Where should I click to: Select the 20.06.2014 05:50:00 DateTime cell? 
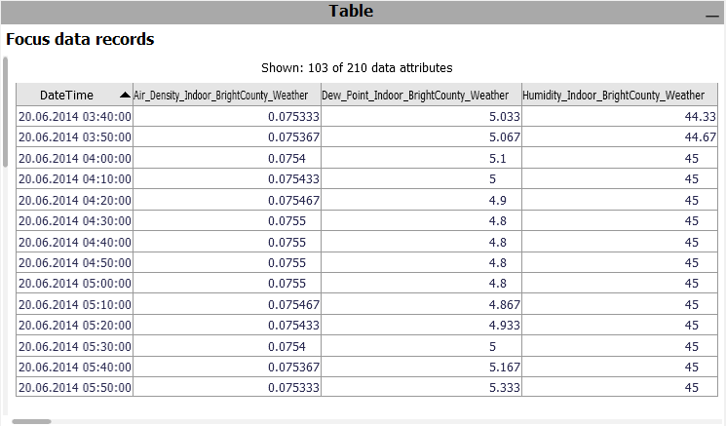[x=75, y=388]
